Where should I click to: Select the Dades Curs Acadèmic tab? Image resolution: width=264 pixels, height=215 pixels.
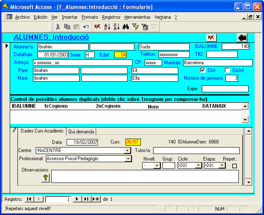coord(42,131)
